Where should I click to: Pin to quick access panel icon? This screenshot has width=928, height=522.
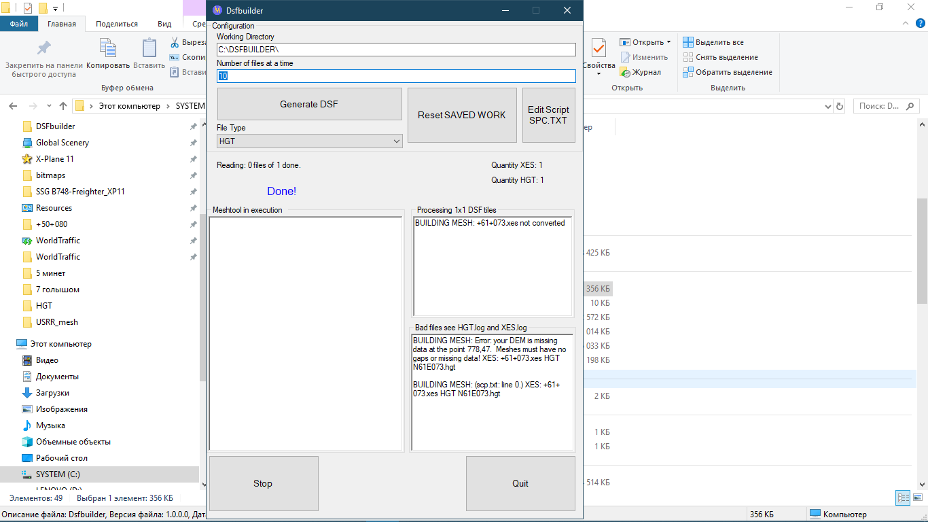(x=44, y=49)
